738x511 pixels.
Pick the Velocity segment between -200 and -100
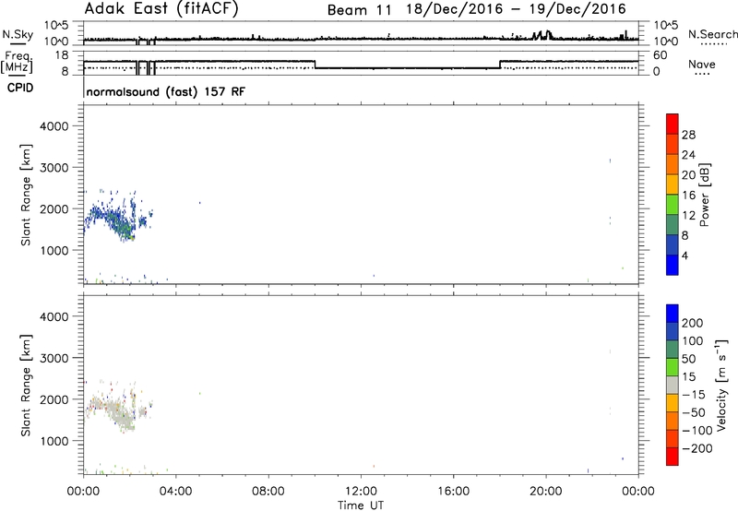pyautogui.click(x=673, y=438)
